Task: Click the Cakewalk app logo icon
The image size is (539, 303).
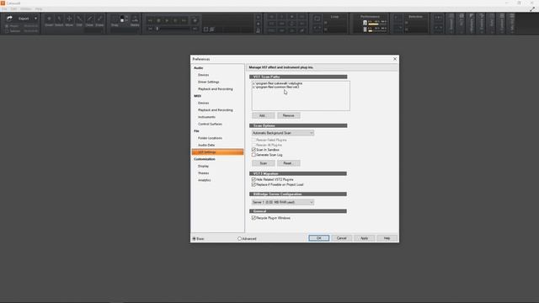Action: (x=3, y=3)
